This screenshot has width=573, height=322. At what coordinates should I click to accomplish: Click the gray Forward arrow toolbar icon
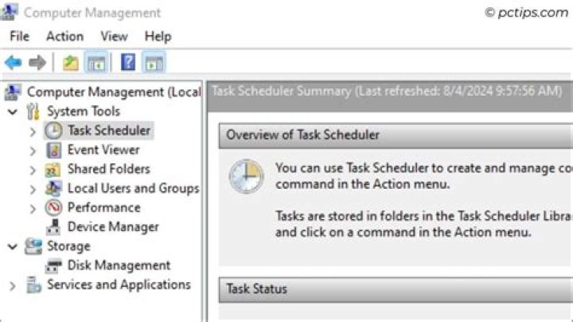click(37, 63)
